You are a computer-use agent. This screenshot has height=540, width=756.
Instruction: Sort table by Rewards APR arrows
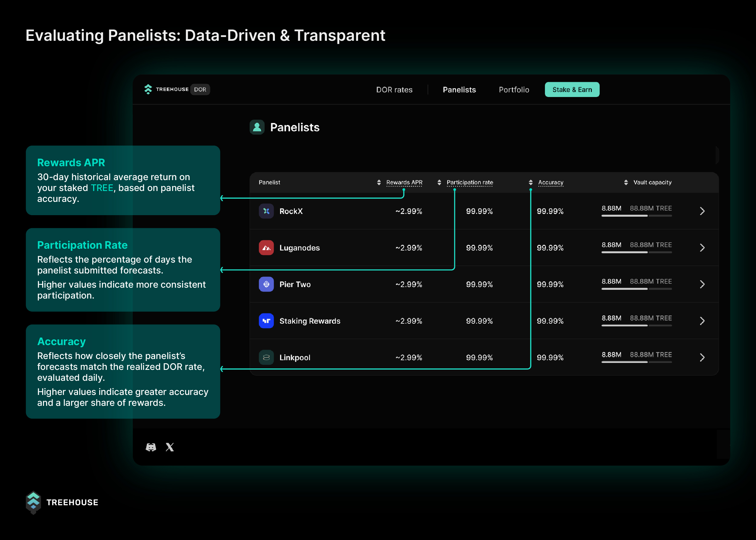point(379,182)
